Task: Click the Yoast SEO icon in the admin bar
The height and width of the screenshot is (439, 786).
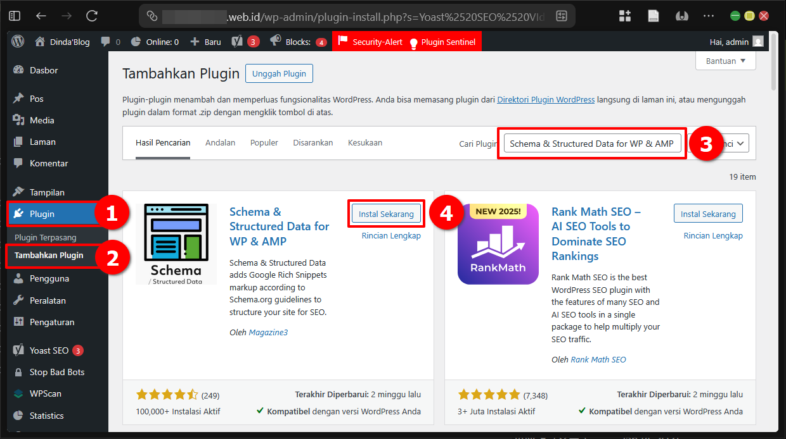Action: click(236, 41)
